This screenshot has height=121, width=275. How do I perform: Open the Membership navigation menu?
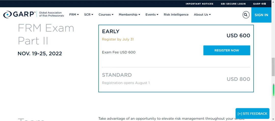click(129, 15)
